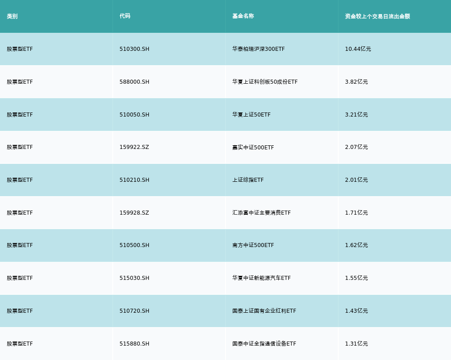Click 股票型ETF in the 510210.SH row
The width and height of the screenshot is (451, 360).
pyautogui.click(x=20, y=180)
